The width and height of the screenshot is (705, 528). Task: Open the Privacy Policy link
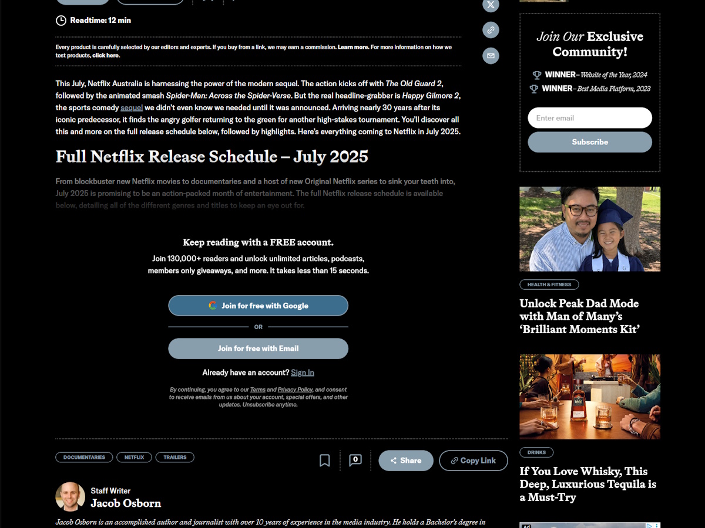(x=295, y=390)
